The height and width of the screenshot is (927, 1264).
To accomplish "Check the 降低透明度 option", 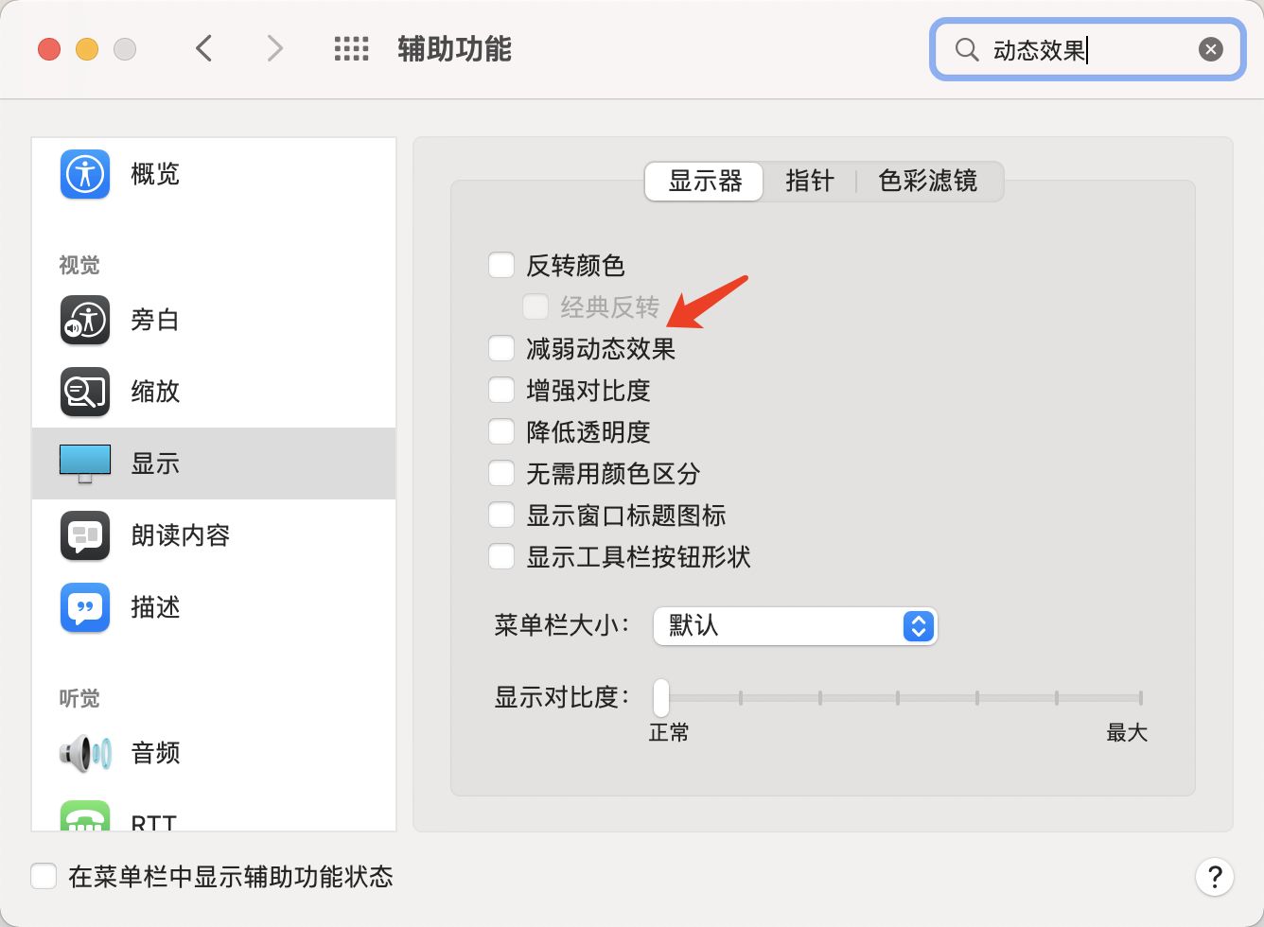I will 501,432.
